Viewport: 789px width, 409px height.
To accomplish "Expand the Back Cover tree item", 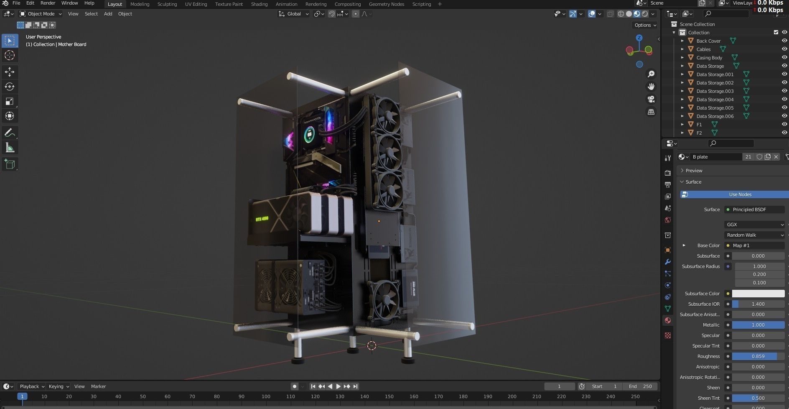I will click(x=682, y=41).
